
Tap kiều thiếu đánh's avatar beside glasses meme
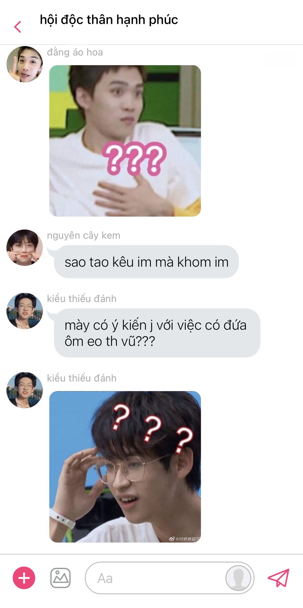[25, 390]
